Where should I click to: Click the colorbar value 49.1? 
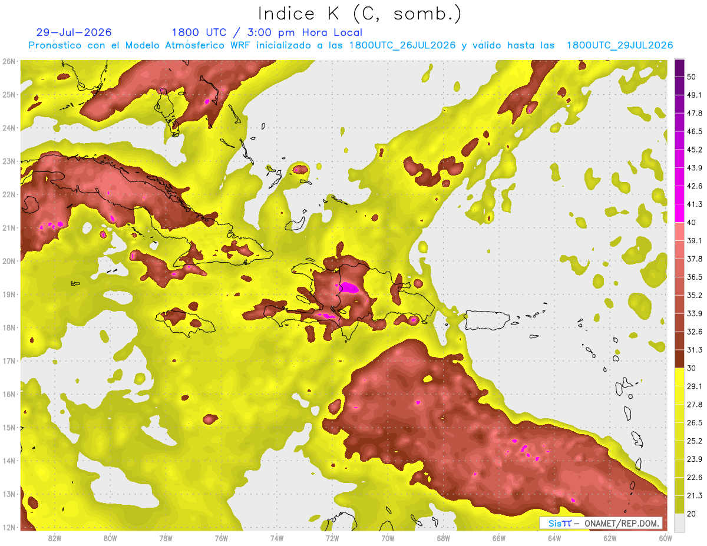tap(695, 95)
